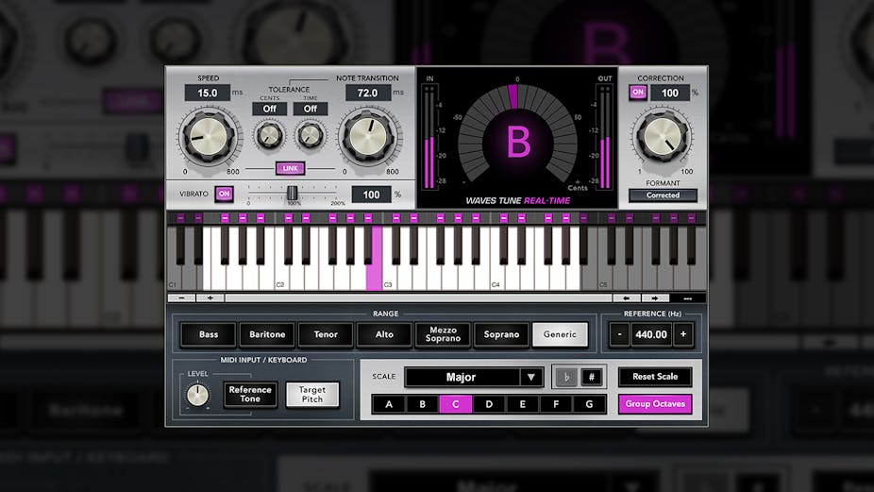Increase reference frequency with plus button
This screenshot has width=874, height=492.
(x=682, y=334)
